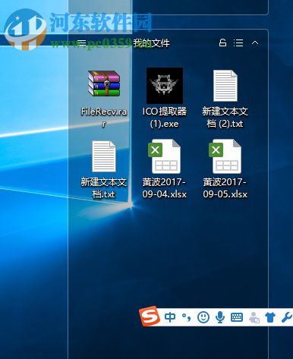The height and width of the screenshot is (359, 293).
Task: Toggle the lock icon on 我的文件 panel
Action: (222, 43)
